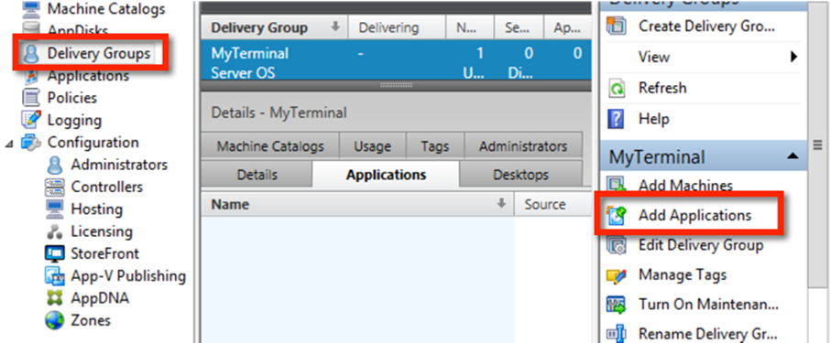Select the Applications tab
This screenshot has height=343, width=831.
[386, 175]
